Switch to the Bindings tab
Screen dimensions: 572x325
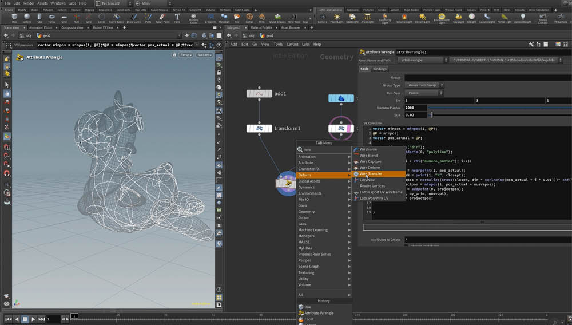tap(380, 69)
